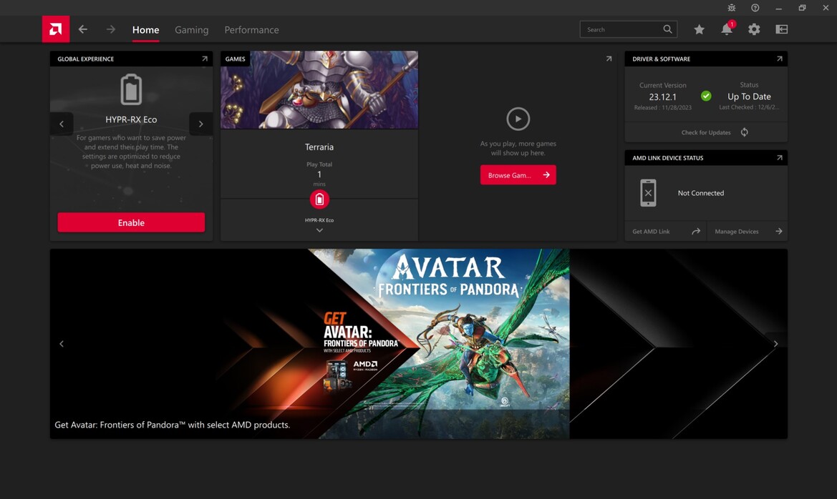Toggle the sidebar panel icon
The width and height of the screenshot is (837, 499).
(x=781, y=29)
